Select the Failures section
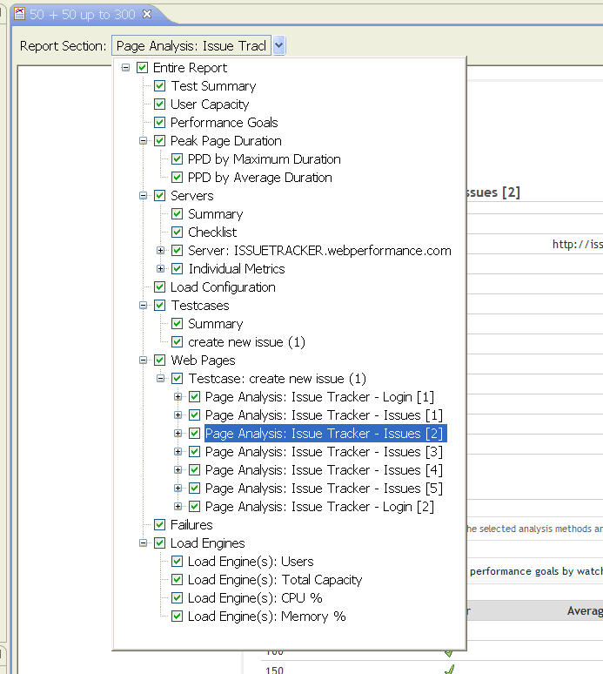This screenshot has height=674, width=603. click(191, 525)
